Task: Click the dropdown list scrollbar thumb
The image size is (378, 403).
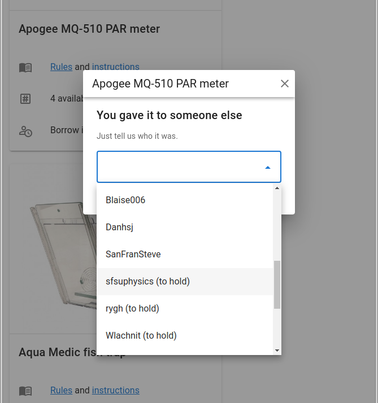Action: [277, 284]
